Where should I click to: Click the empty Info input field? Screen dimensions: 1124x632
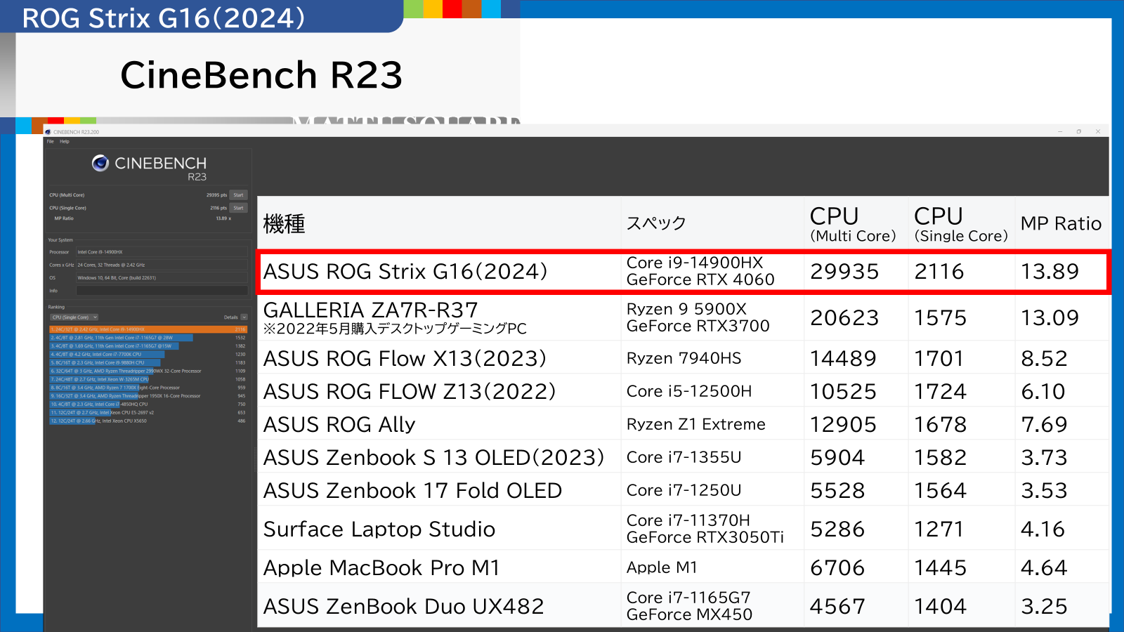(162, 291)
